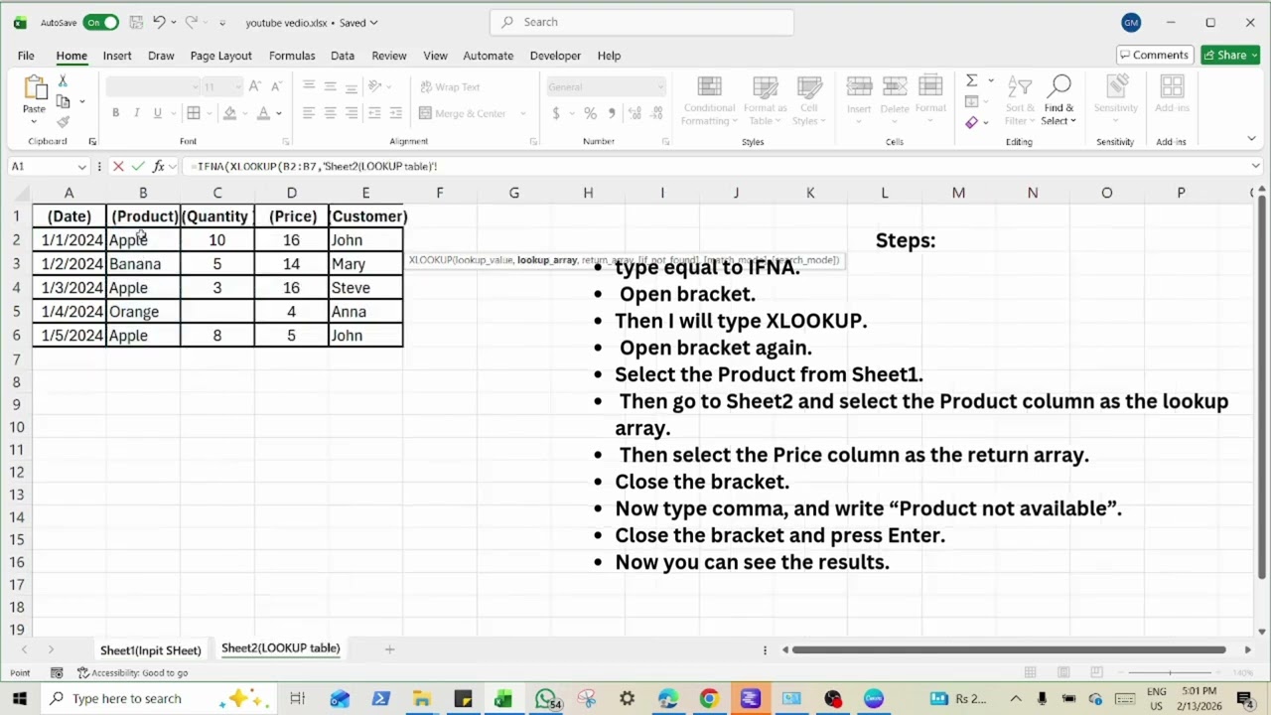The width and height of the screenshot is (1271, 715).
Task: Expand the formula bar
Action: (x=1255, y=166)
